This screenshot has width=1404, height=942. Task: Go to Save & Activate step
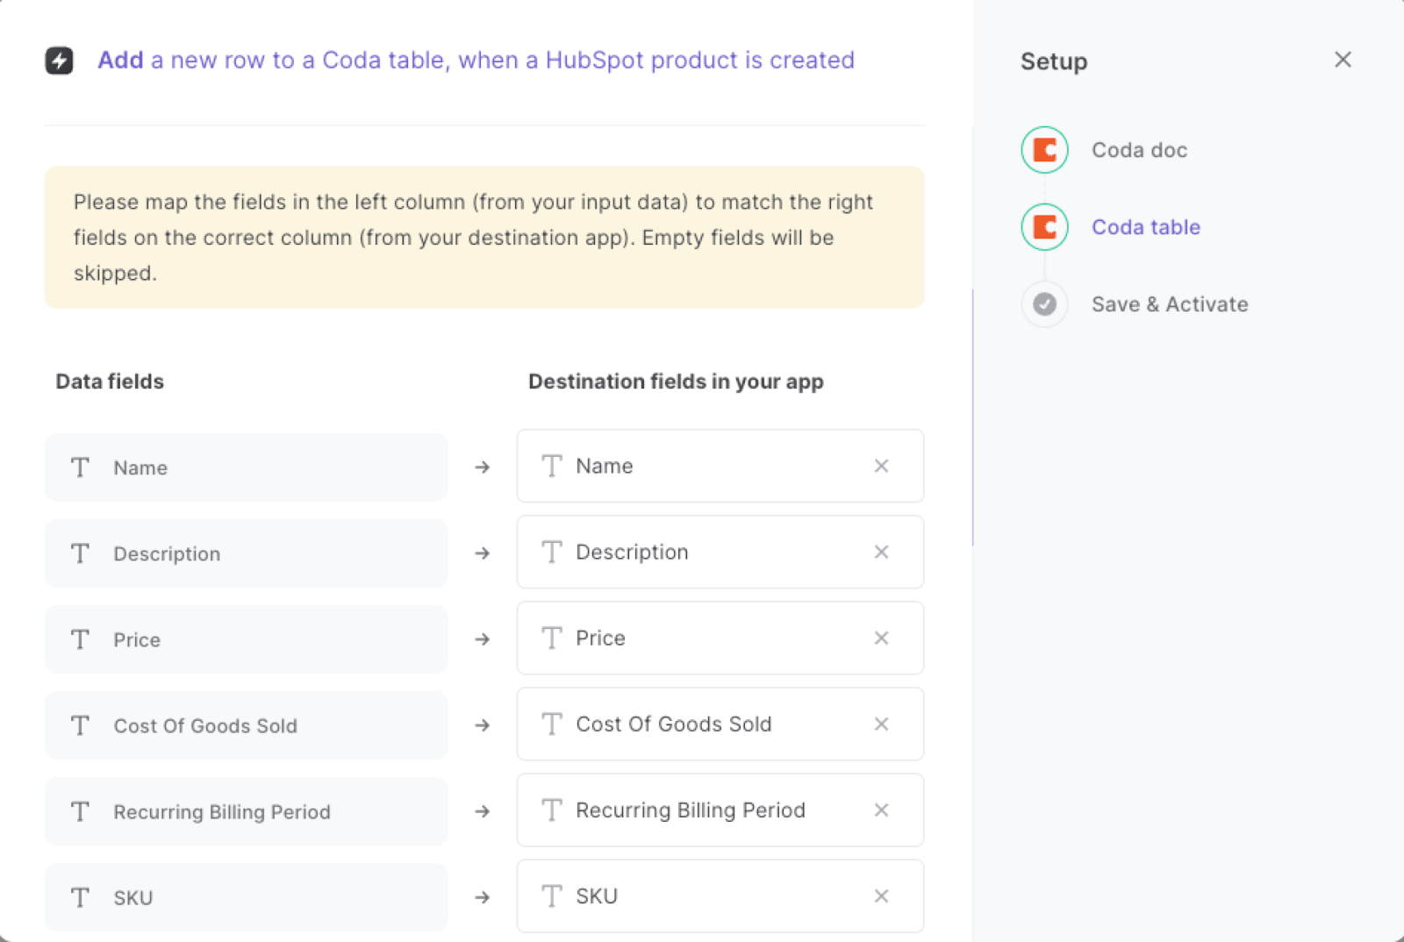click(1170, 304)
